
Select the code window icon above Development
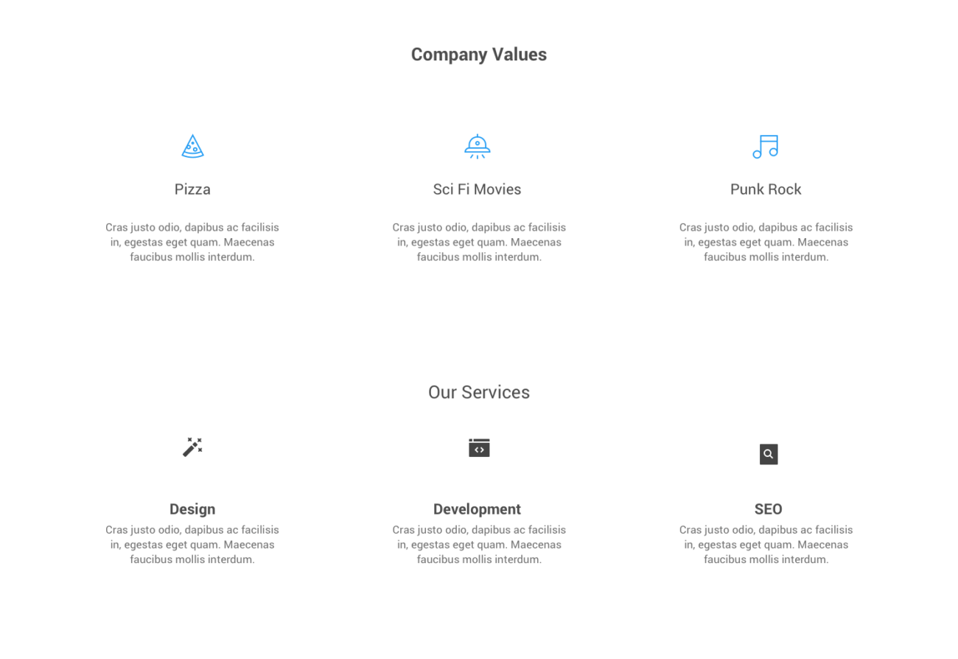click(479, 447)
